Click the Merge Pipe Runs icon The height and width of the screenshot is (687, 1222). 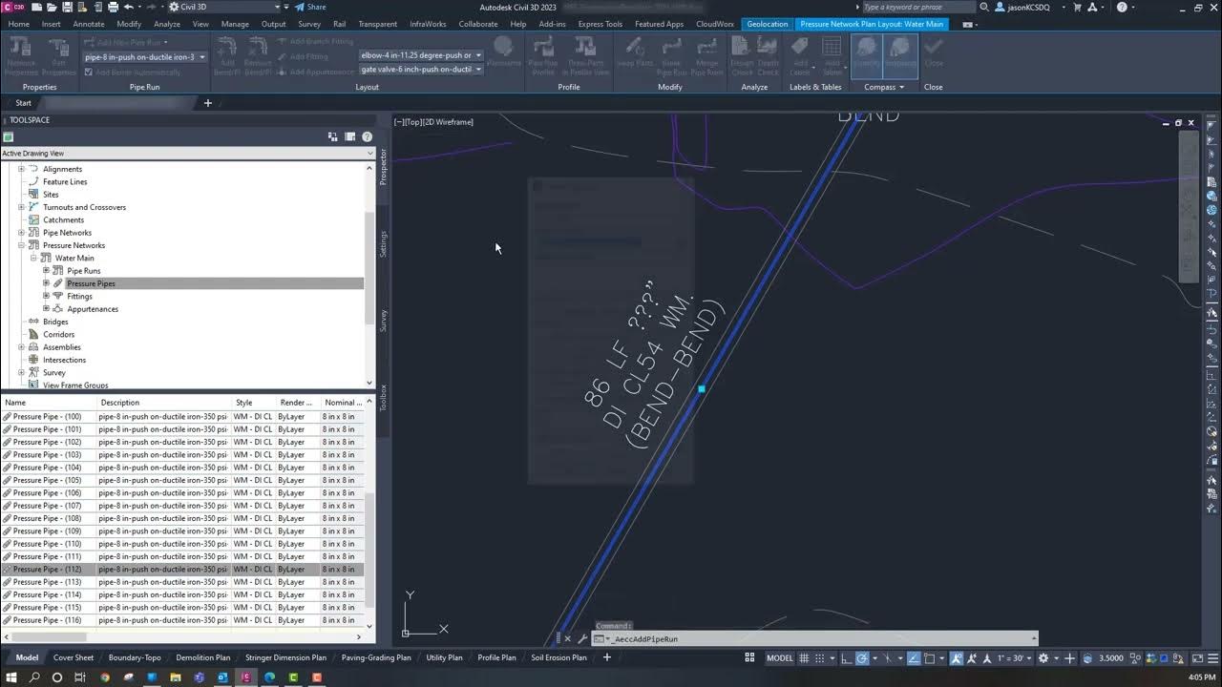[x=707, y=56]
